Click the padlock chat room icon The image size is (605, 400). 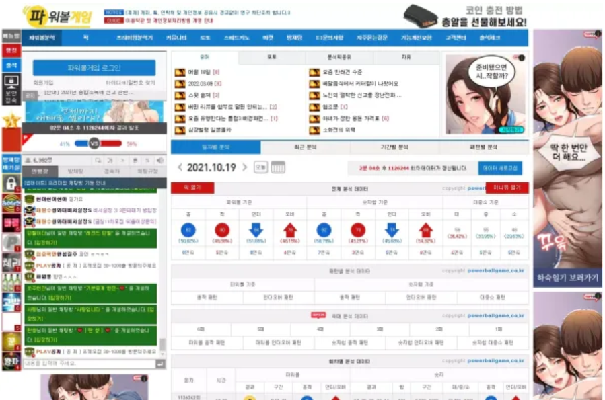pyautogui.click(x=11, y=183)
